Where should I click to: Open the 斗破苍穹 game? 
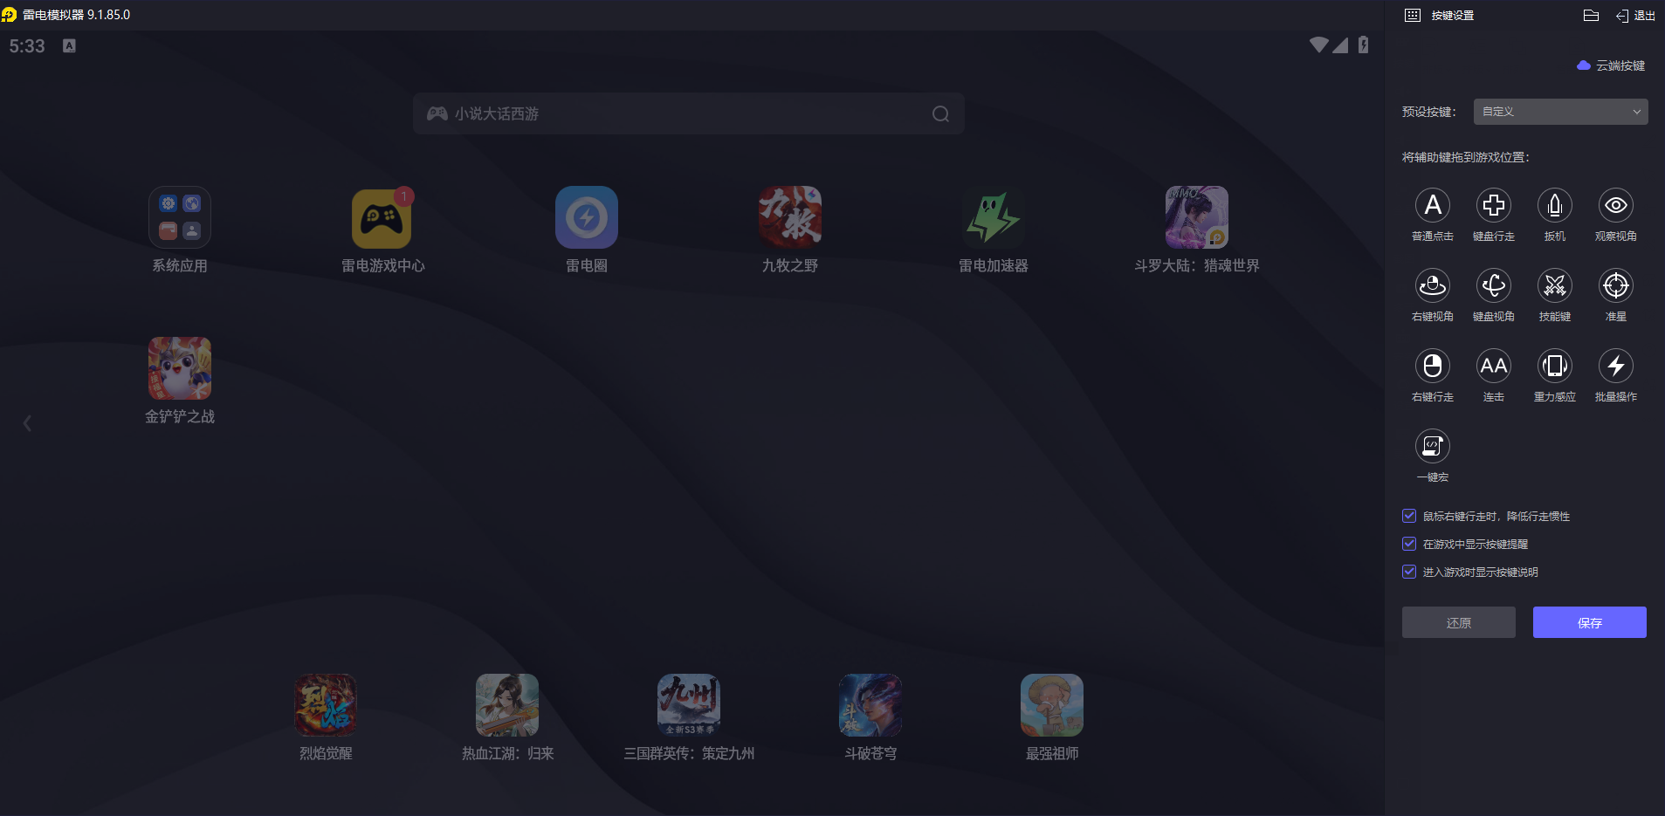870,705
